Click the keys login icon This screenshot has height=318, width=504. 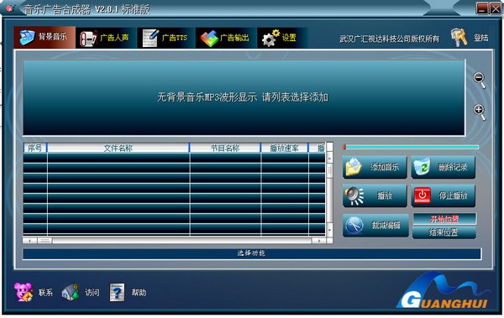click(459, 38)
